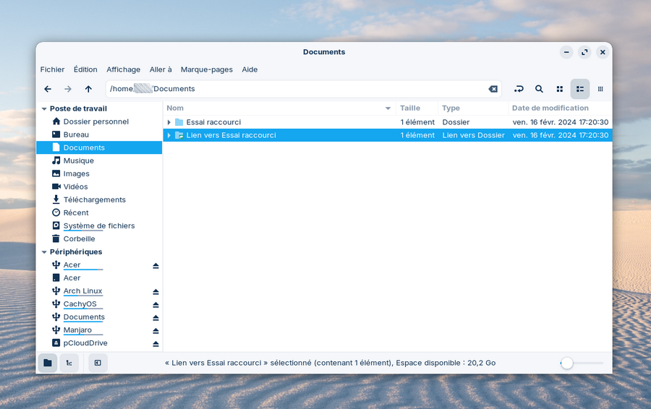
Task: Open the Affichage menu
Action: pos(123,69)
